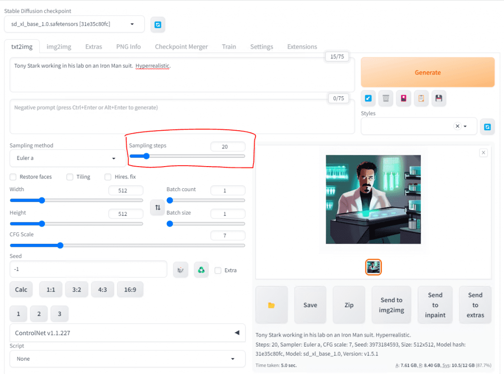
Task: Open the Styles dropdown
Action: coord(419,126)
